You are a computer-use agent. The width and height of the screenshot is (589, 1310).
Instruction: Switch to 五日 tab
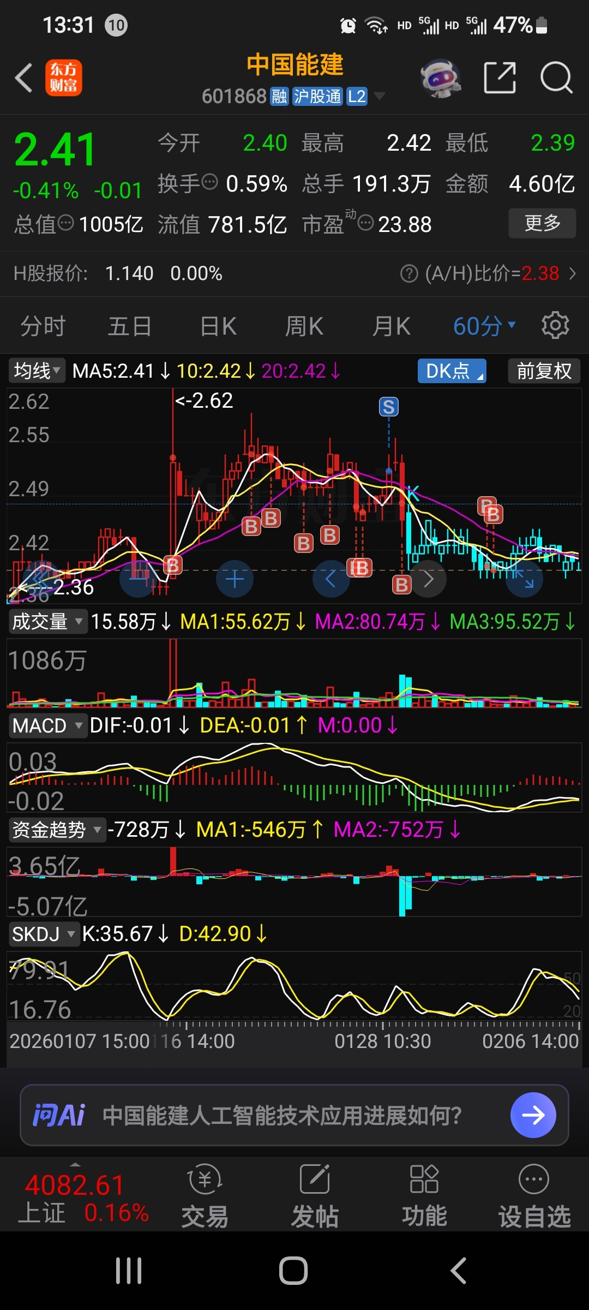click(x=130, y=326)
